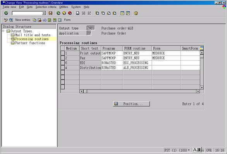Click the New entries button
Screen dimensions: 227x154
coord(23,20)
